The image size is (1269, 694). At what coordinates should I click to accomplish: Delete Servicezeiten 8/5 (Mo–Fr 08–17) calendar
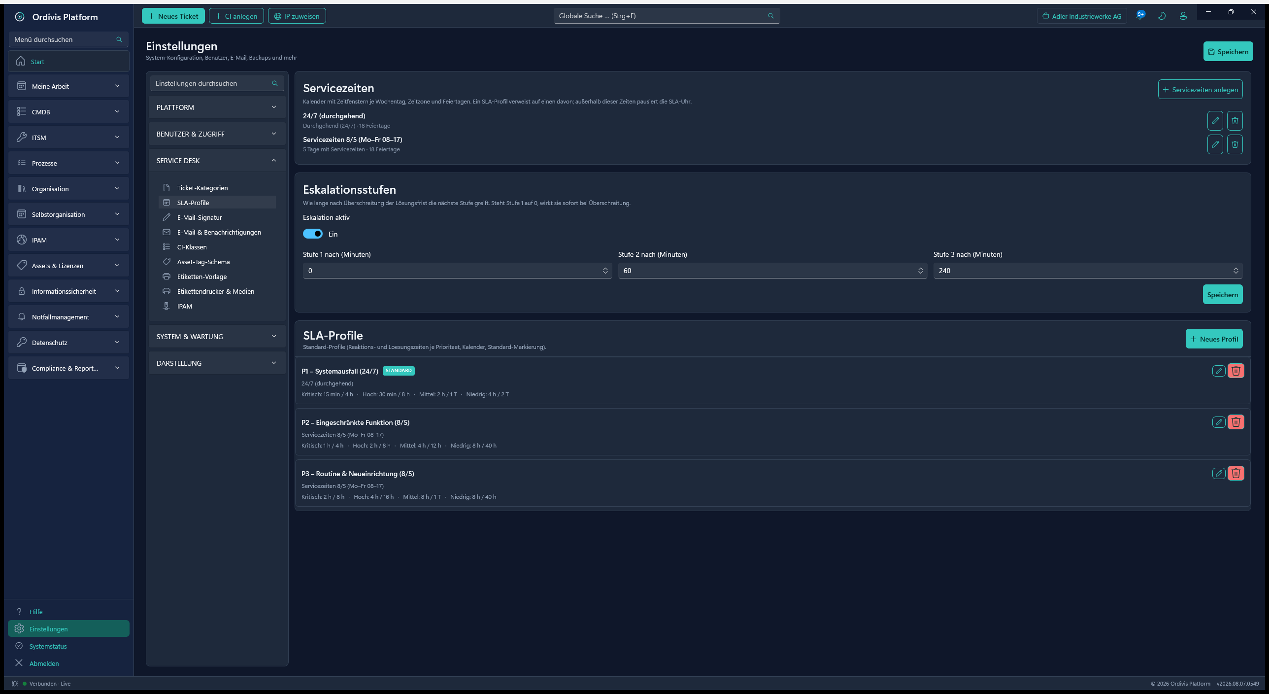1235,144
